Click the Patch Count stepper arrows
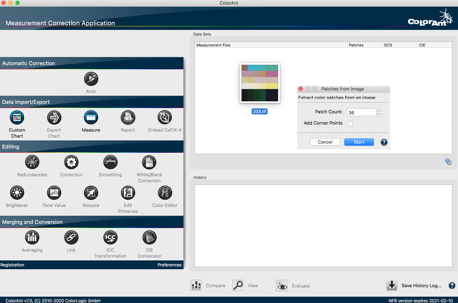458x303 pixels. (379, 112)
